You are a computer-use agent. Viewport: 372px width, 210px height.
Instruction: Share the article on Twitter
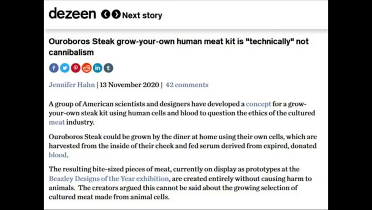pos(64,68)
